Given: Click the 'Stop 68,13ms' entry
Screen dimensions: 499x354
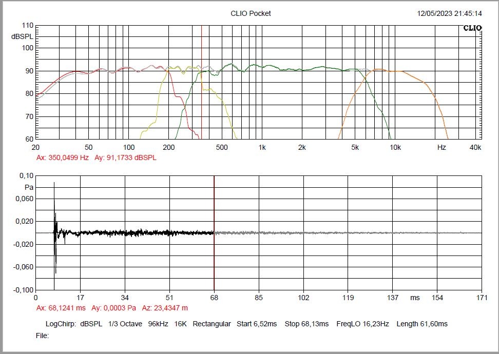Looking at the screenshot, I should pos(306,324).
